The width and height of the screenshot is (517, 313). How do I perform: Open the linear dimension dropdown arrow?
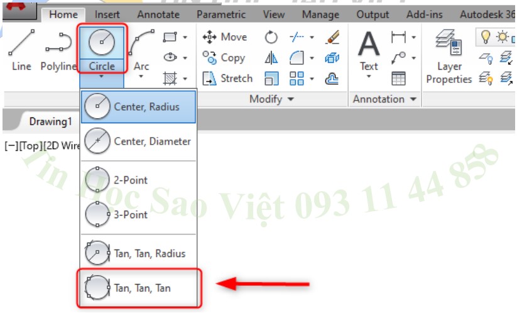tap(413, 37)
